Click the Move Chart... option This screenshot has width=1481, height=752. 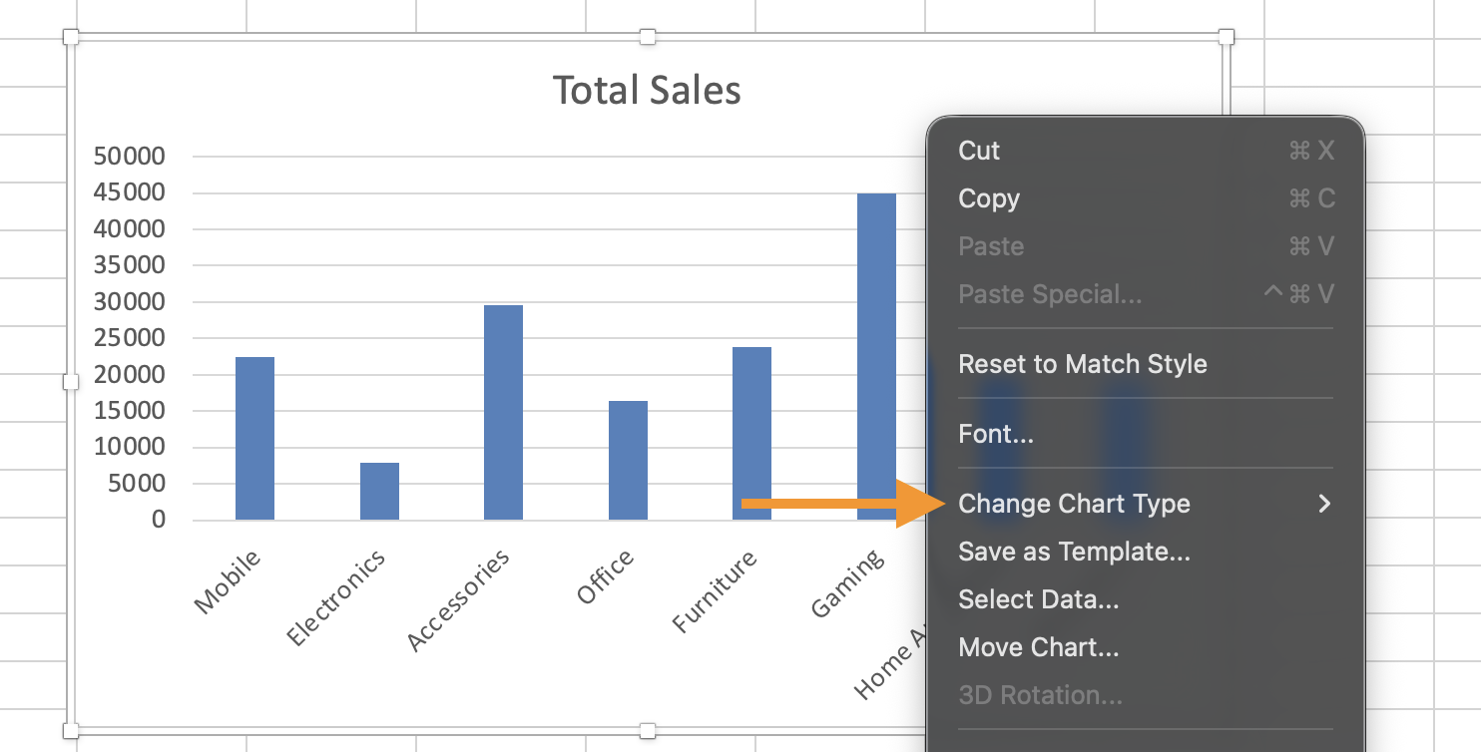pos(1038,647)
